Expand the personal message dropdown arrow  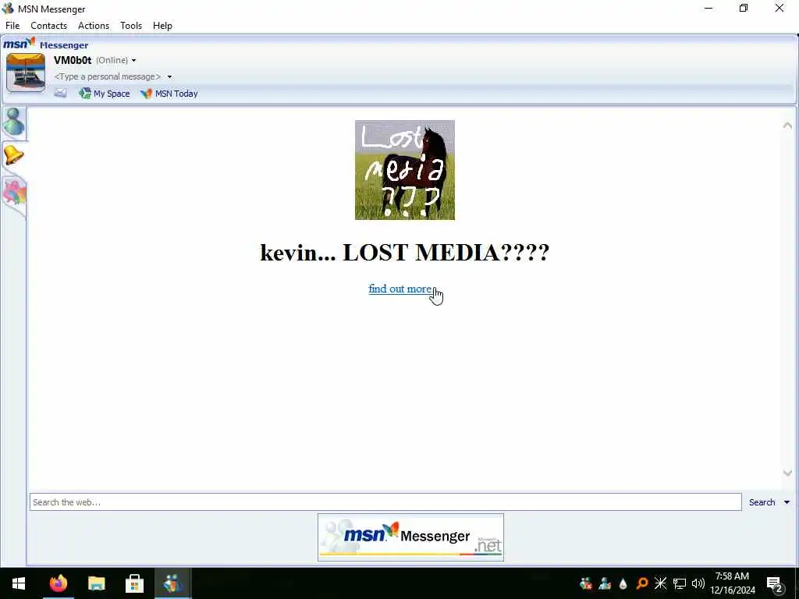169,77
